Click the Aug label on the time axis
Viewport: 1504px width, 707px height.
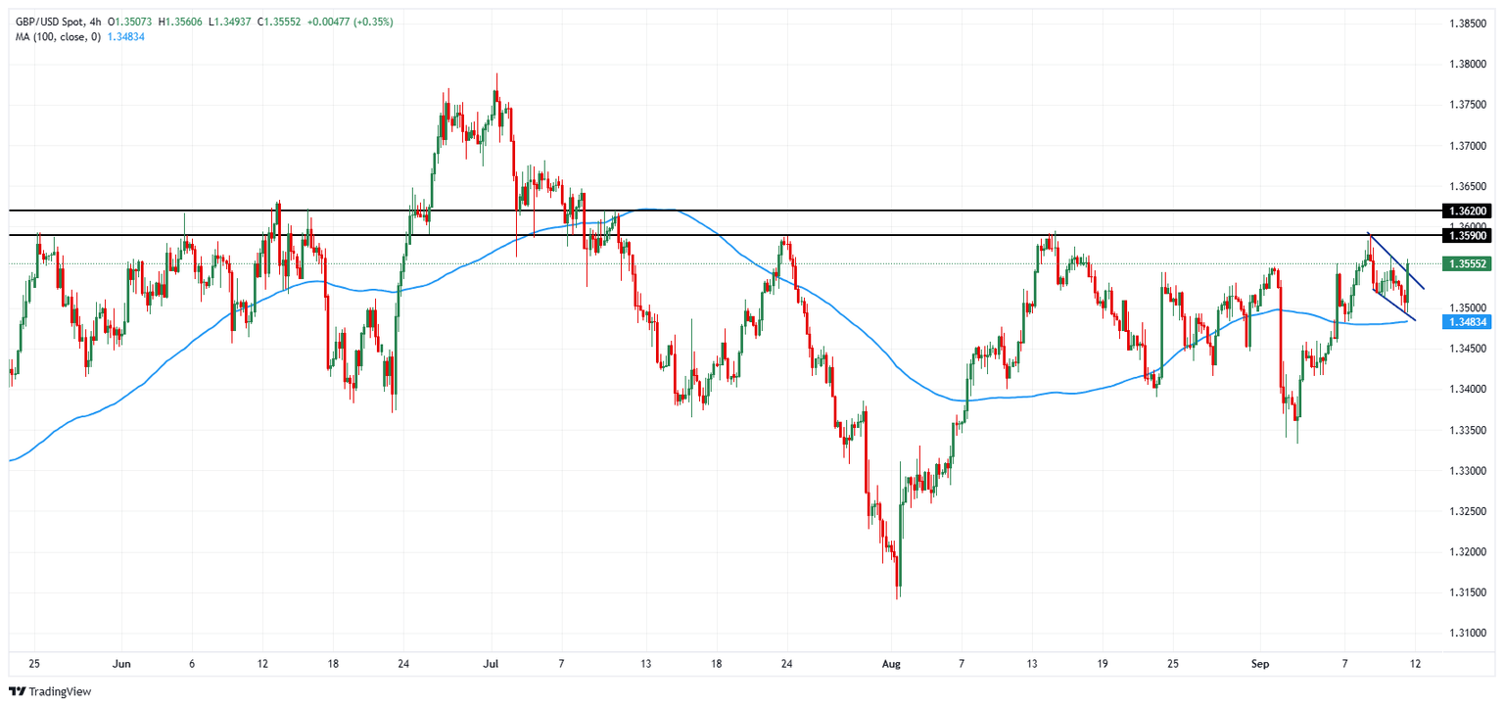point(890,664)
